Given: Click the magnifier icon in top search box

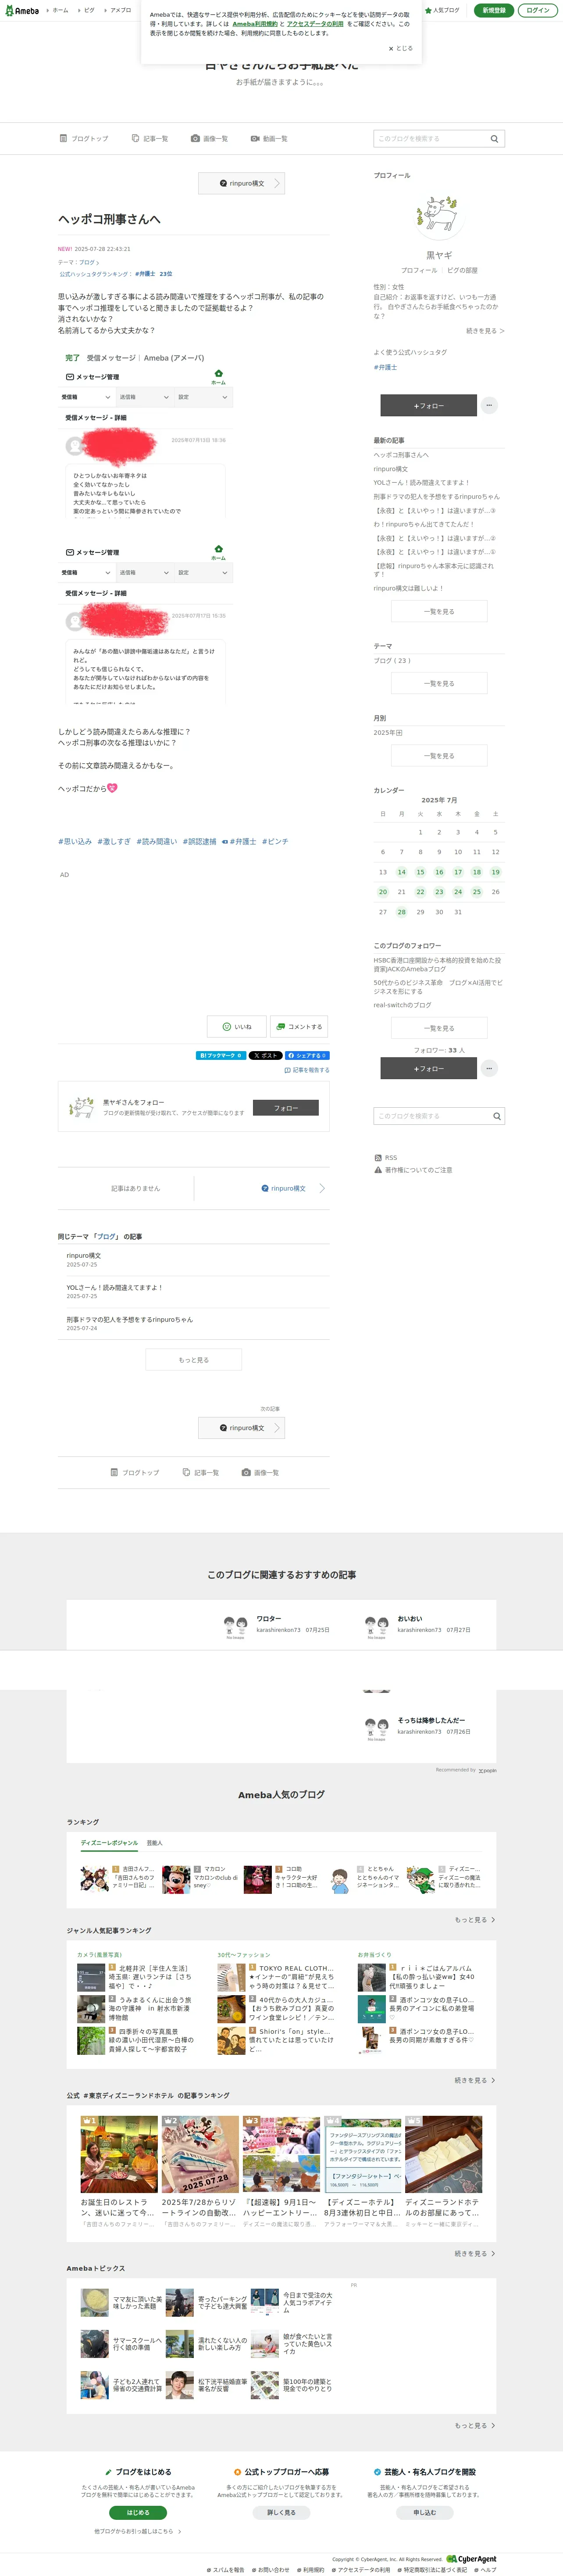Looking at the screenshot, I should pos(494,139).
